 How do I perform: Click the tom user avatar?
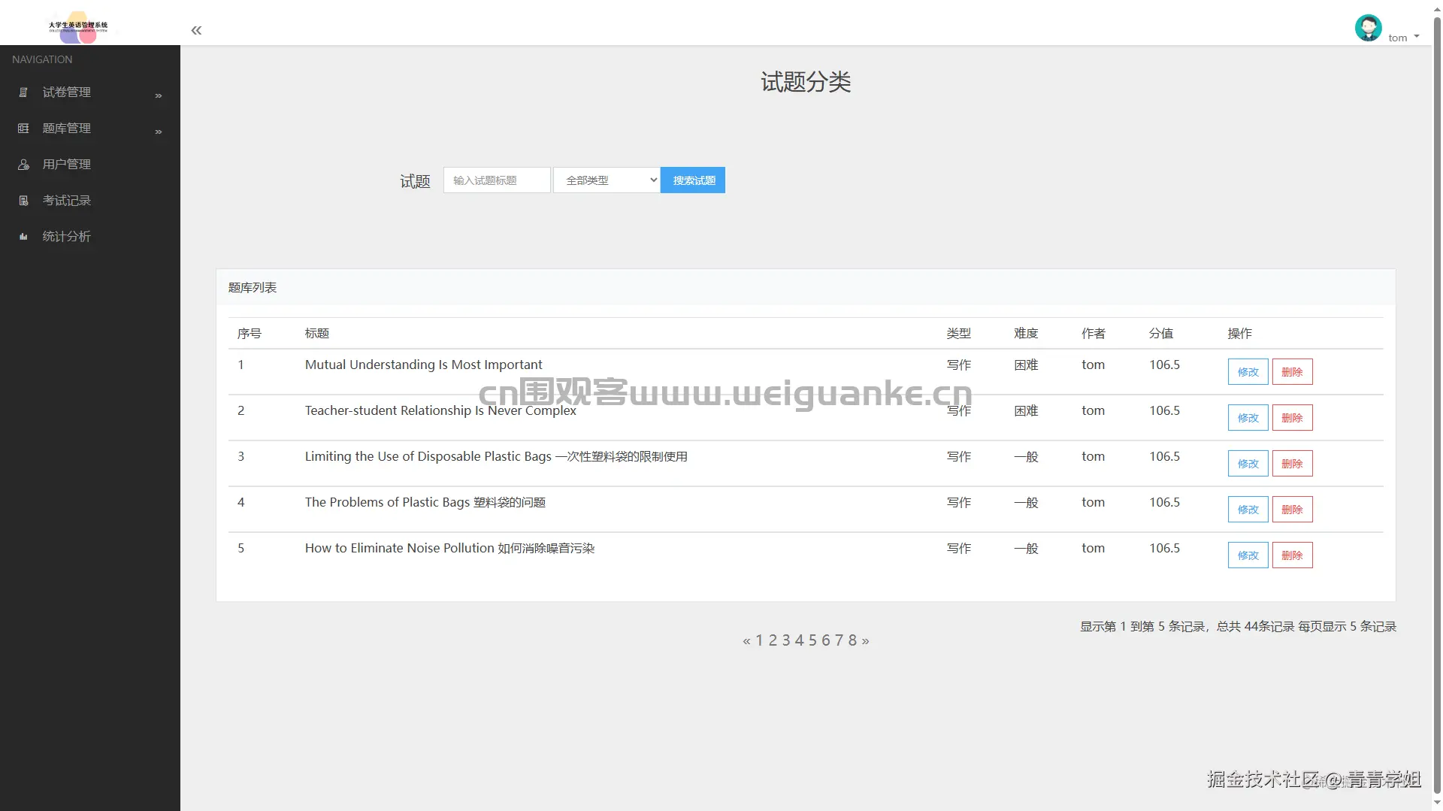point(1368,28)
